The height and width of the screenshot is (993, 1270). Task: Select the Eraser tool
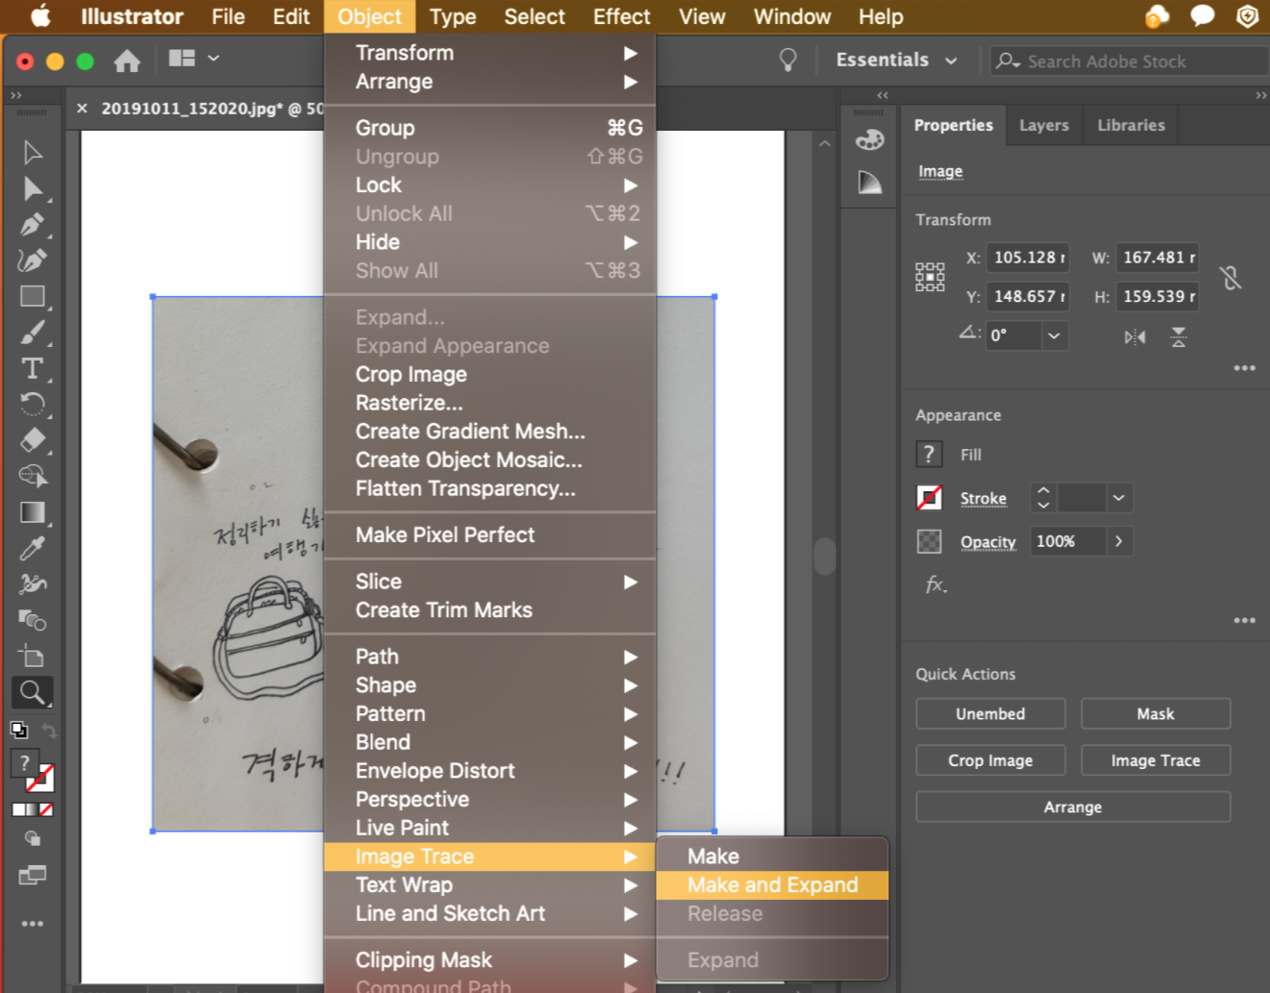[x=32, y=440]
